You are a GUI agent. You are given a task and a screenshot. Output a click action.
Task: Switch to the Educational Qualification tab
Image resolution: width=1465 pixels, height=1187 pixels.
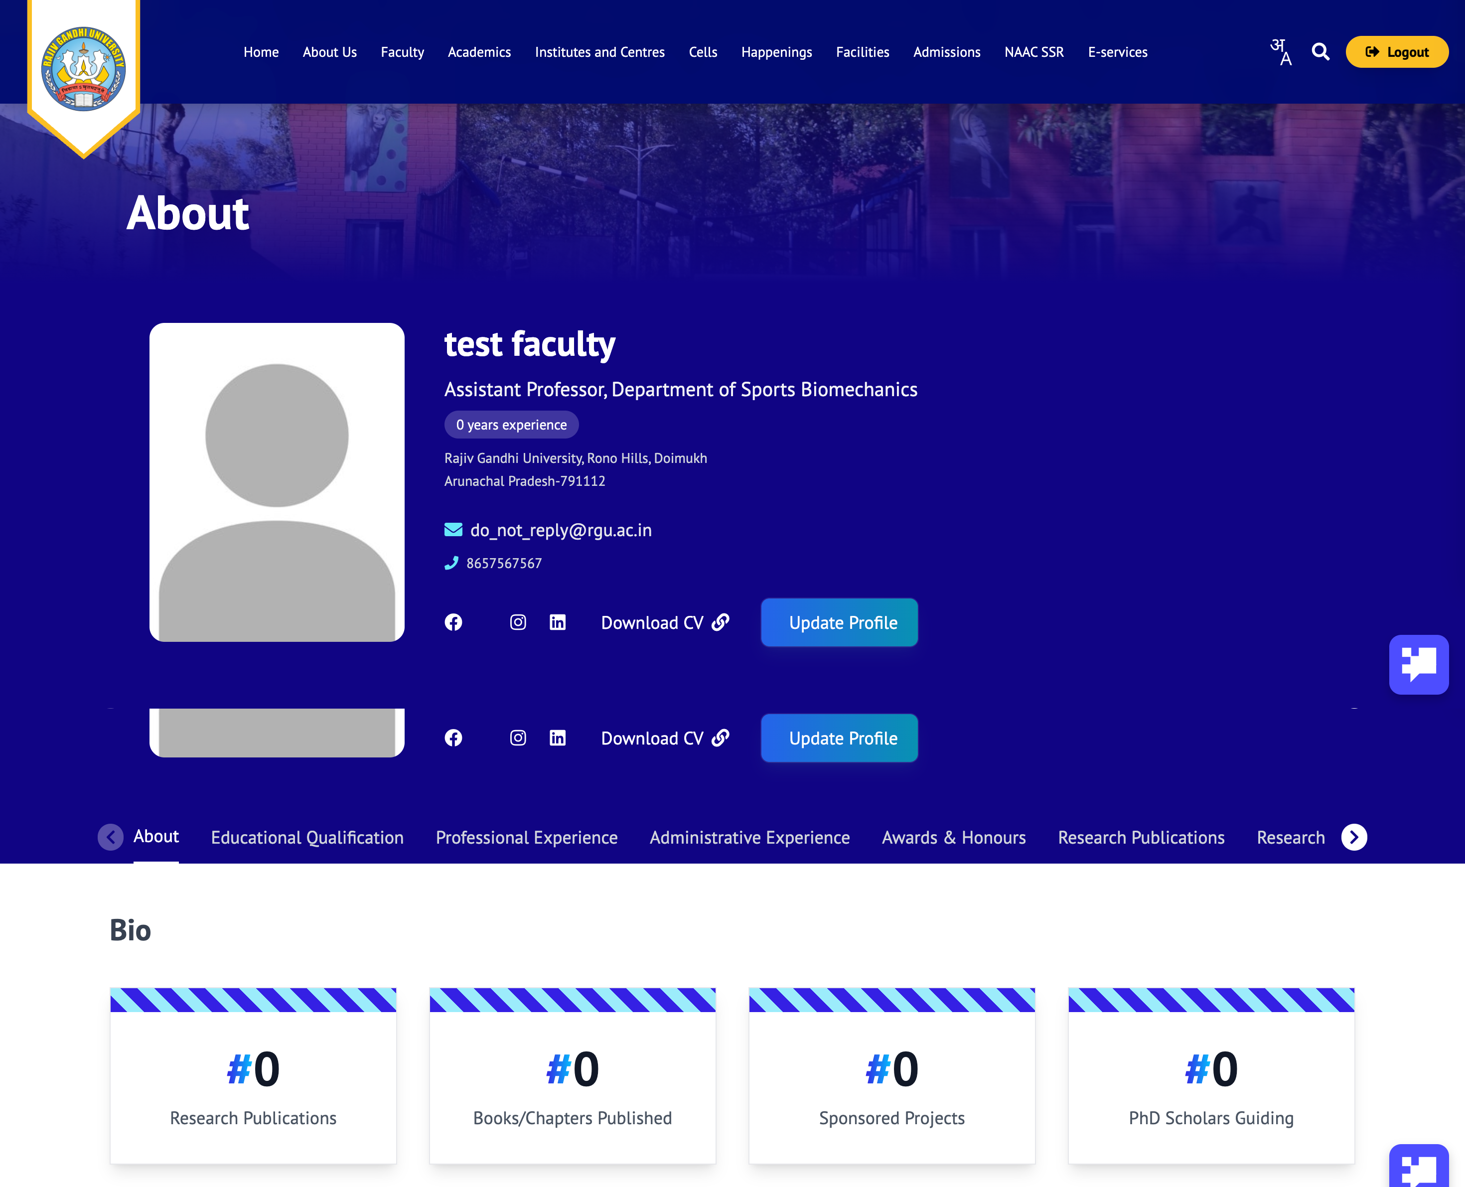coord(307,837)
